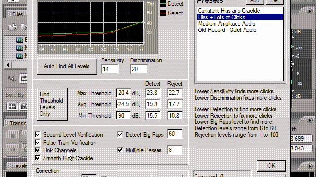The width and height of the screenshot is (316, 177).
Task: Click Min Threshold Reject field 10.8
Action: 175,116
